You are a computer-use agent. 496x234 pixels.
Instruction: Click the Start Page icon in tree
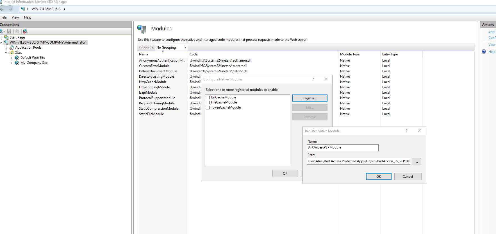6,37
